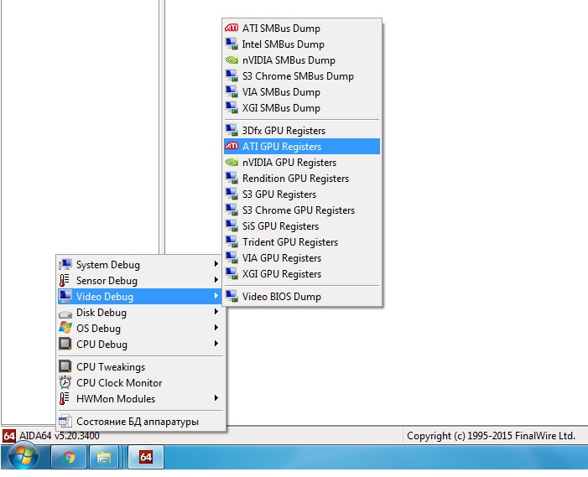Click the icon beside 3Dfx GPU Registers
This screenshot has width=588, height=477.
pos(232,131)
